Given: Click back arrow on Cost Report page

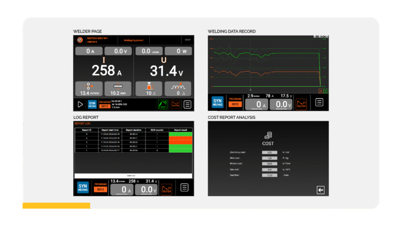Looking at the screenshot, I should coord(320,190).
